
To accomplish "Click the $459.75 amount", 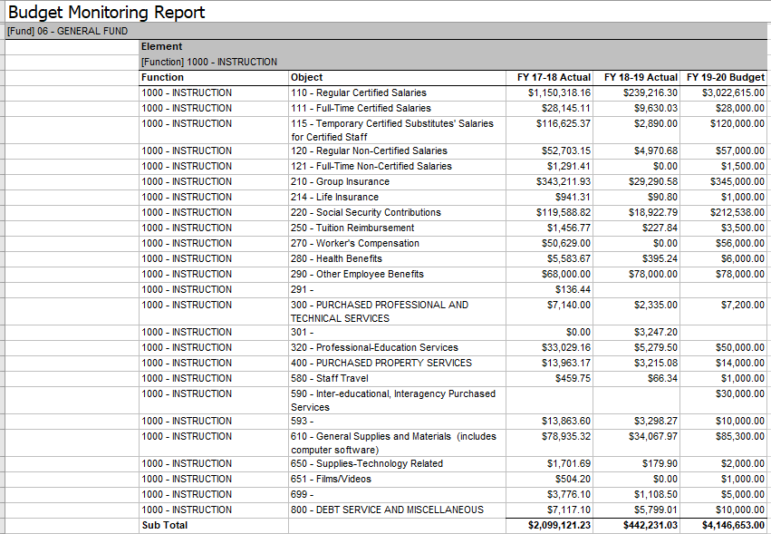I will 573,378.
